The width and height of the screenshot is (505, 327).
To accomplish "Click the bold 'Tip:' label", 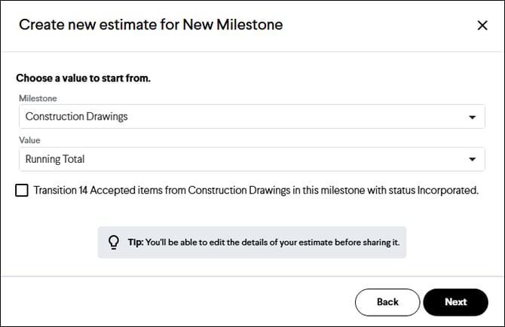I will [x=135, y=242].
